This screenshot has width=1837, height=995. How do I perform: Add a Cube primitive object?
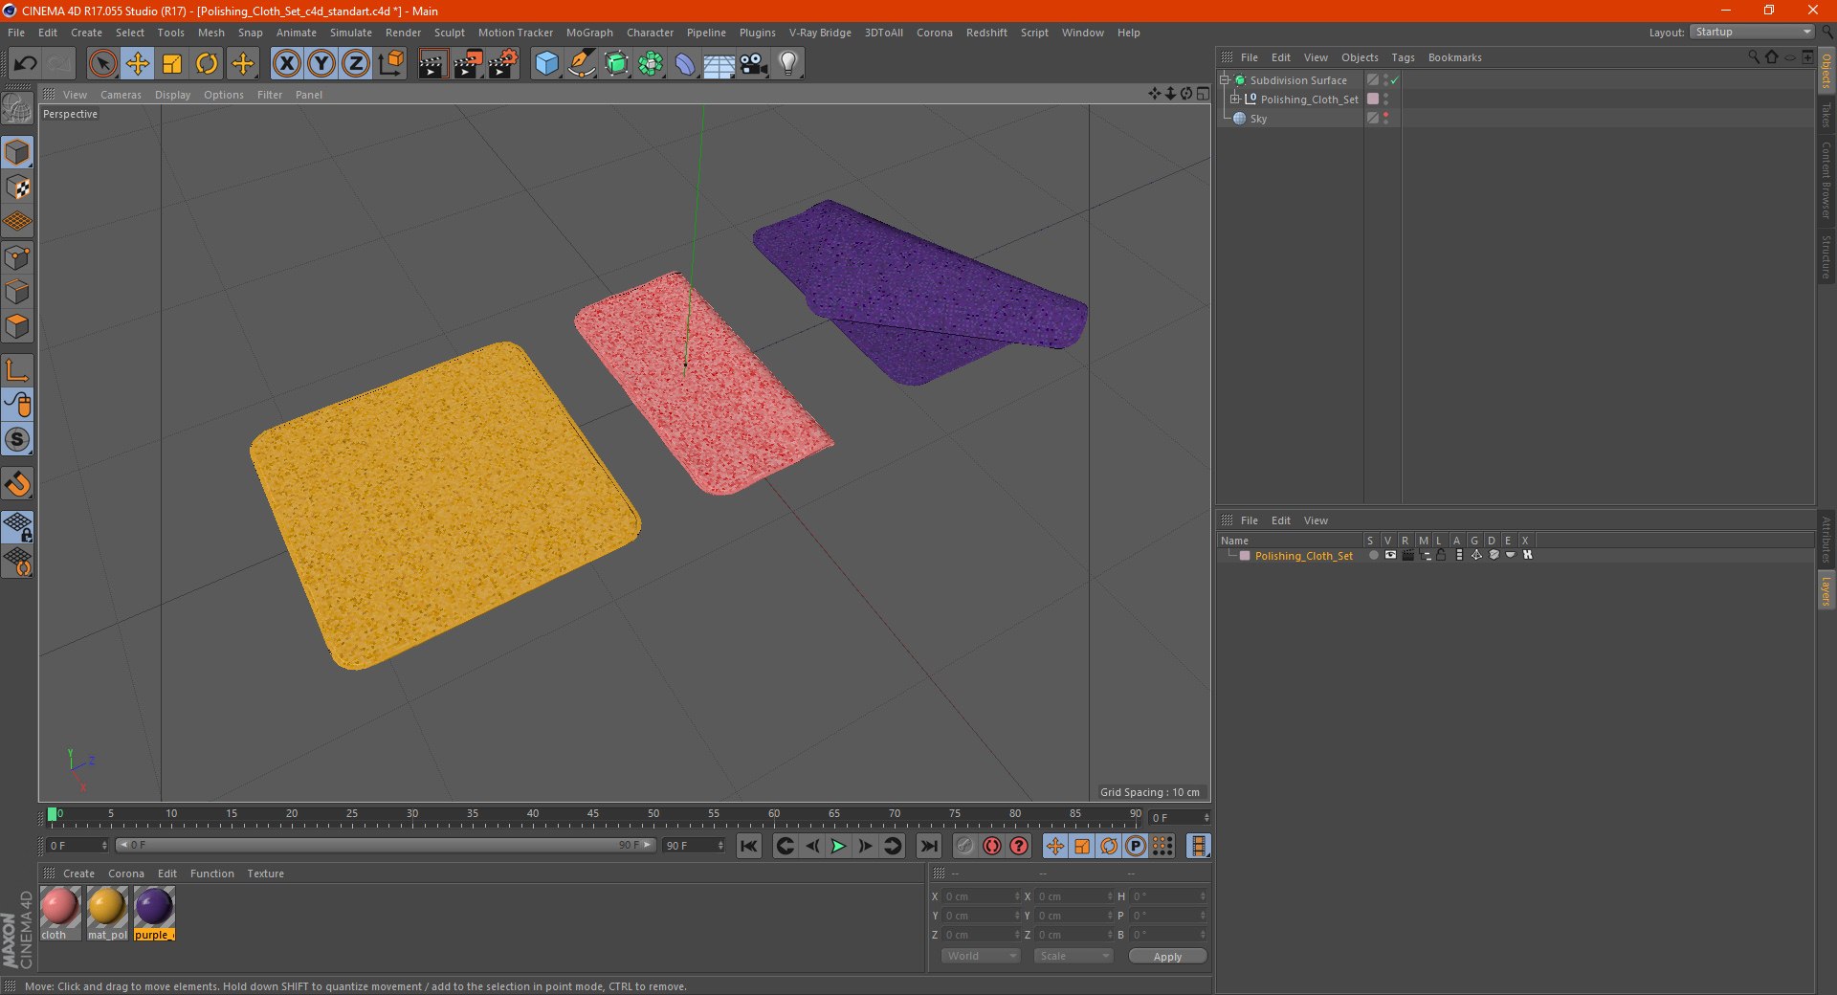point(546,64)
